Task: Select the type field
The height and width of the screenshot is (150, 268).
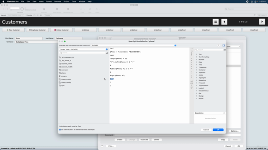Action: tap(63, 85)
